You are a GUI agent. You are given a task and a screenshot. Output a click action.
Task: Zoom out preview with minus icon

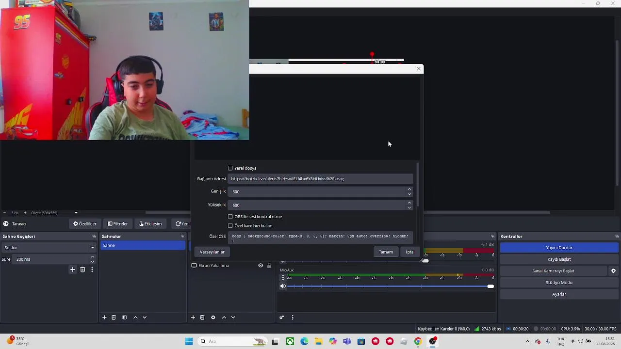pos(4,213)
